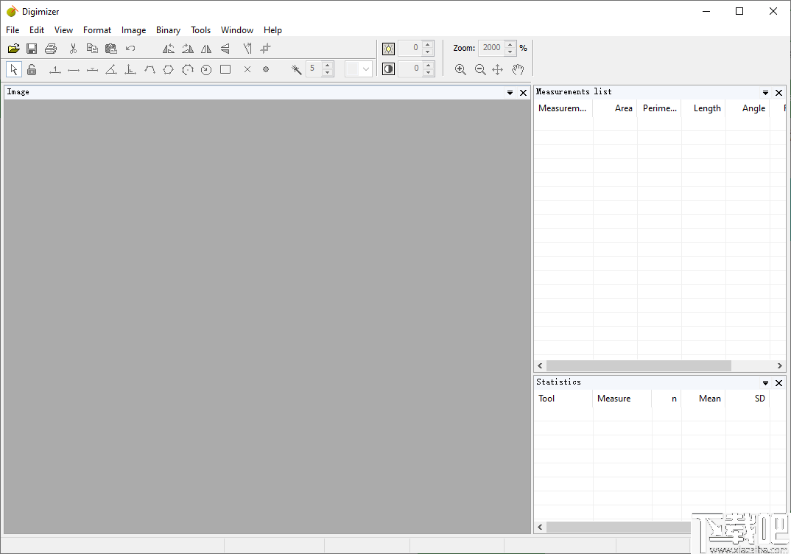Open the File menu
The width and height of the screenshot is (791, 554).
coord(13,30)
